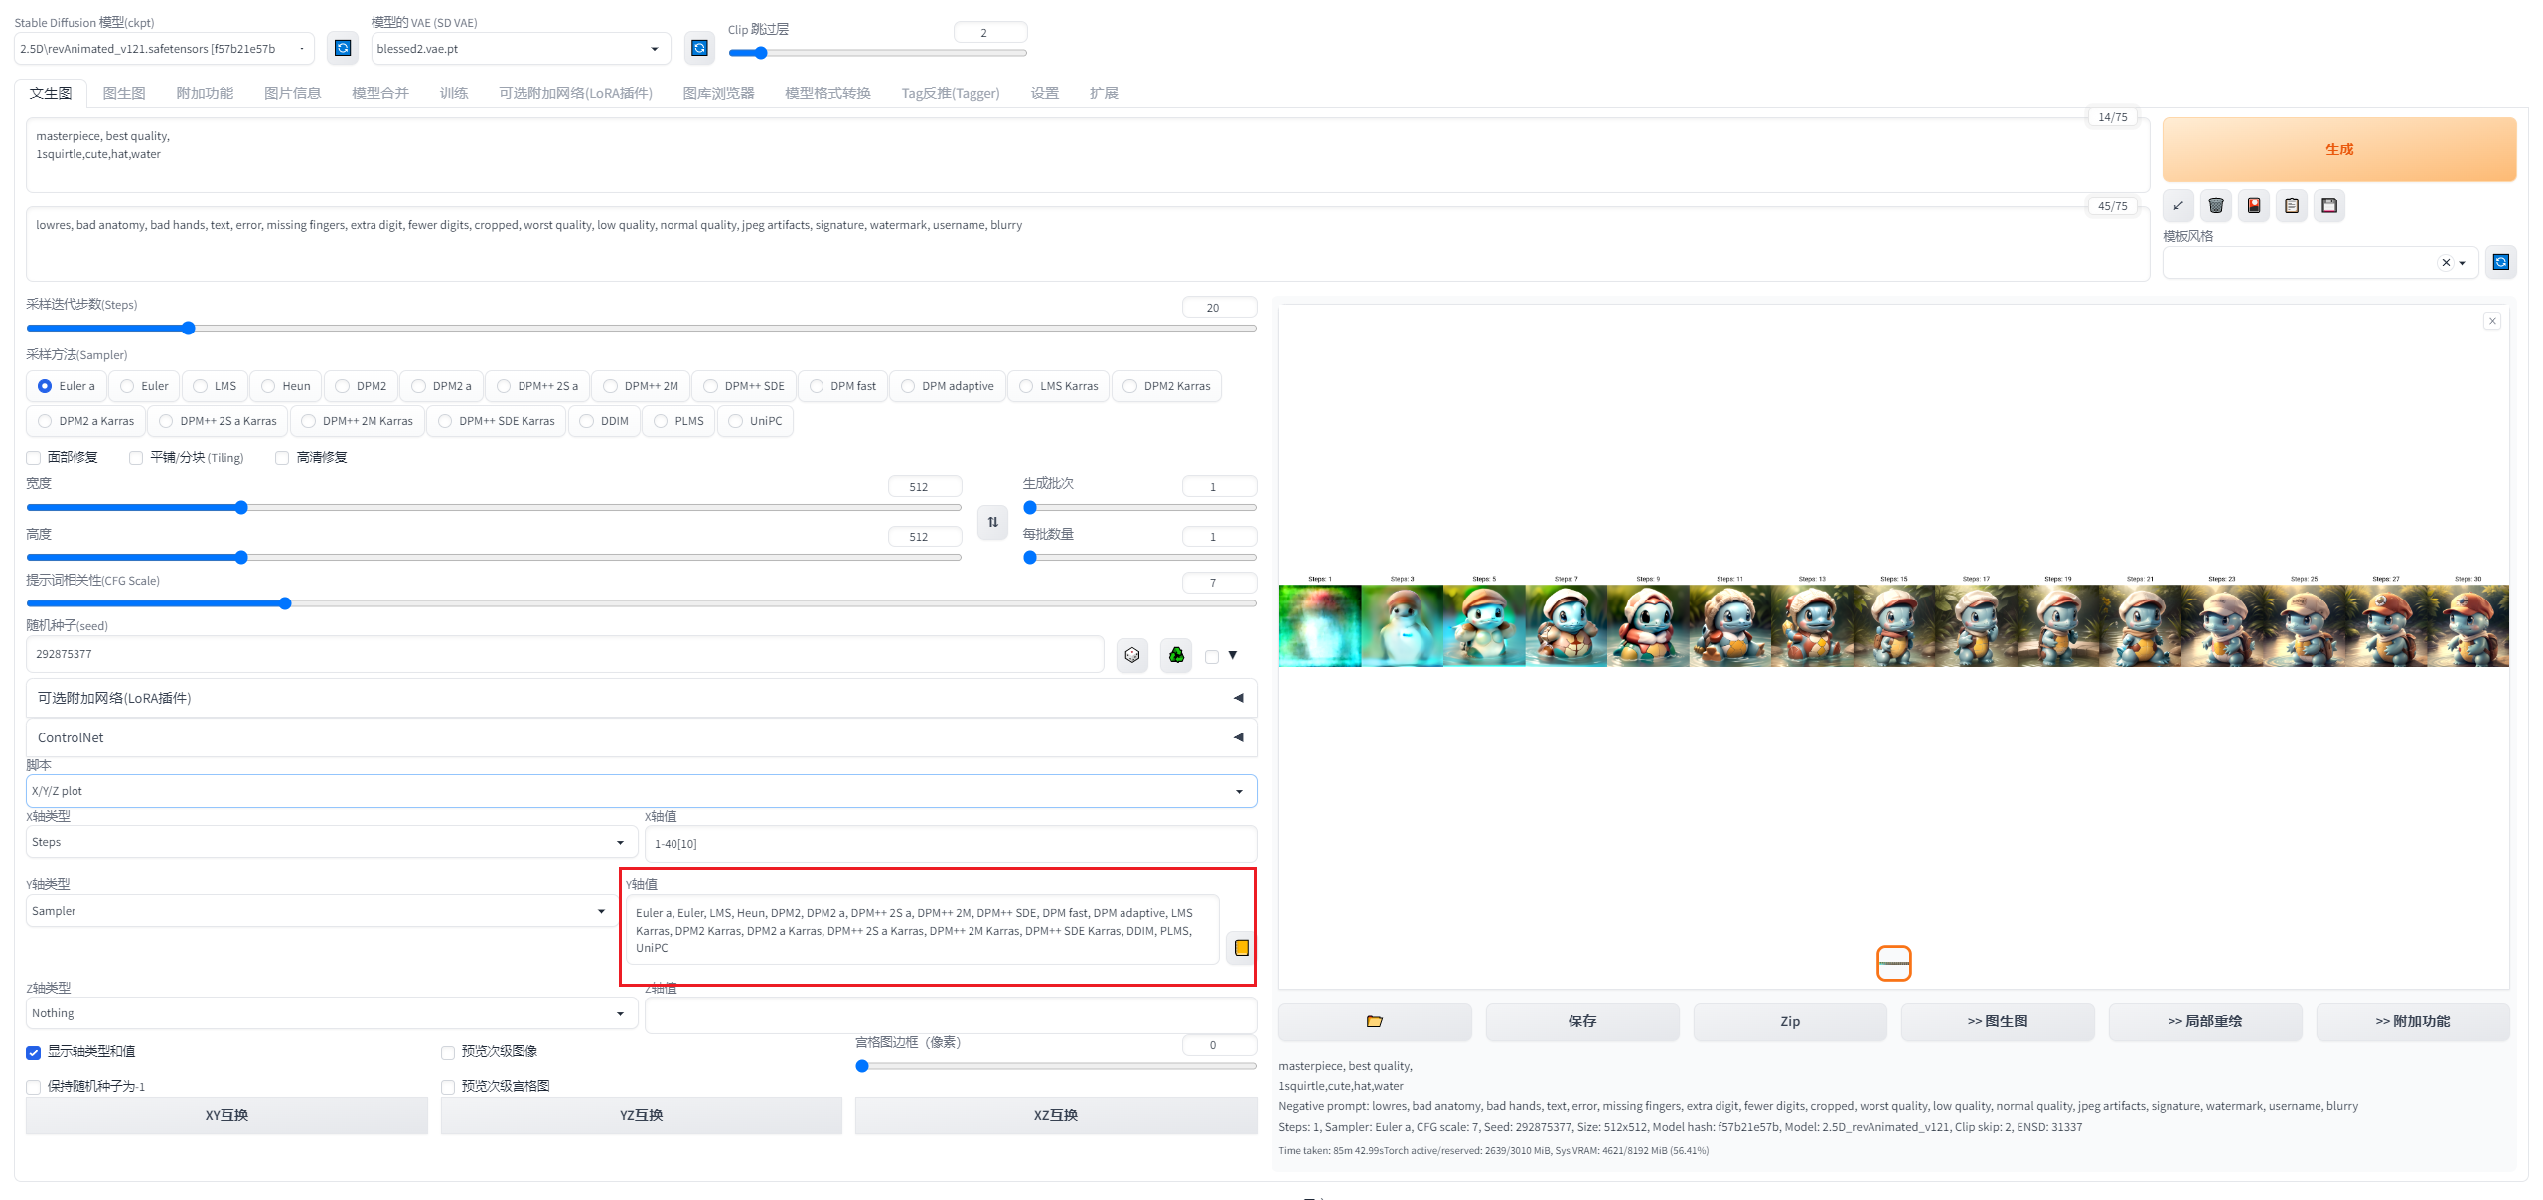Select the UniPC sampler

[756, 421]
